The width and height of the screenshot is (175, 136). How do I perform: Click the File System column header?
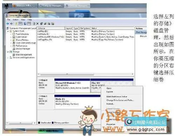click(85, 28)
